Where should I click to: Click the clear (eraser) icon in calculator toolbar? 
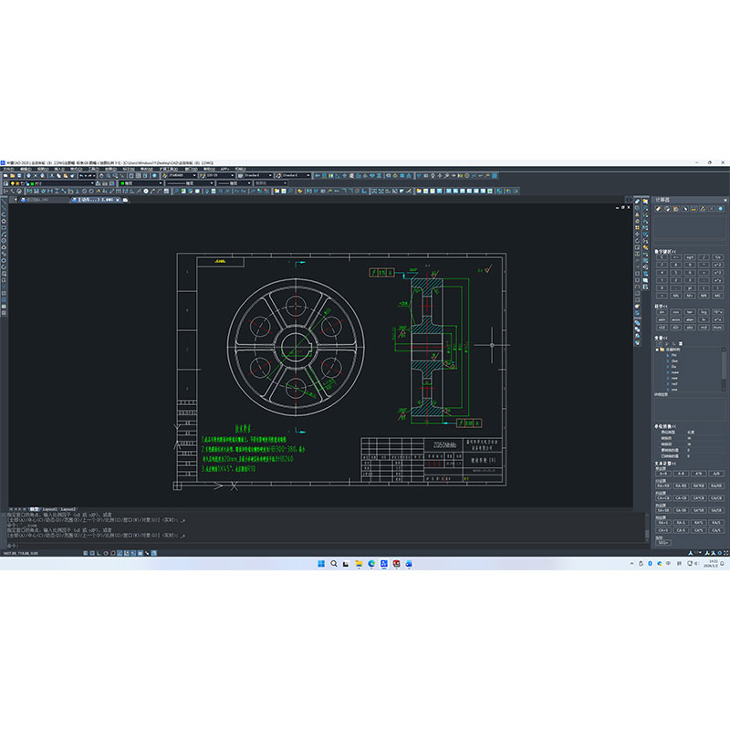661,209
